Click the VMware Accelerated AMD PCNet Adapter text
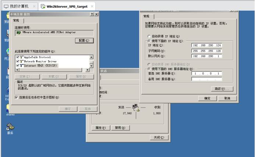 coord(49,32)
